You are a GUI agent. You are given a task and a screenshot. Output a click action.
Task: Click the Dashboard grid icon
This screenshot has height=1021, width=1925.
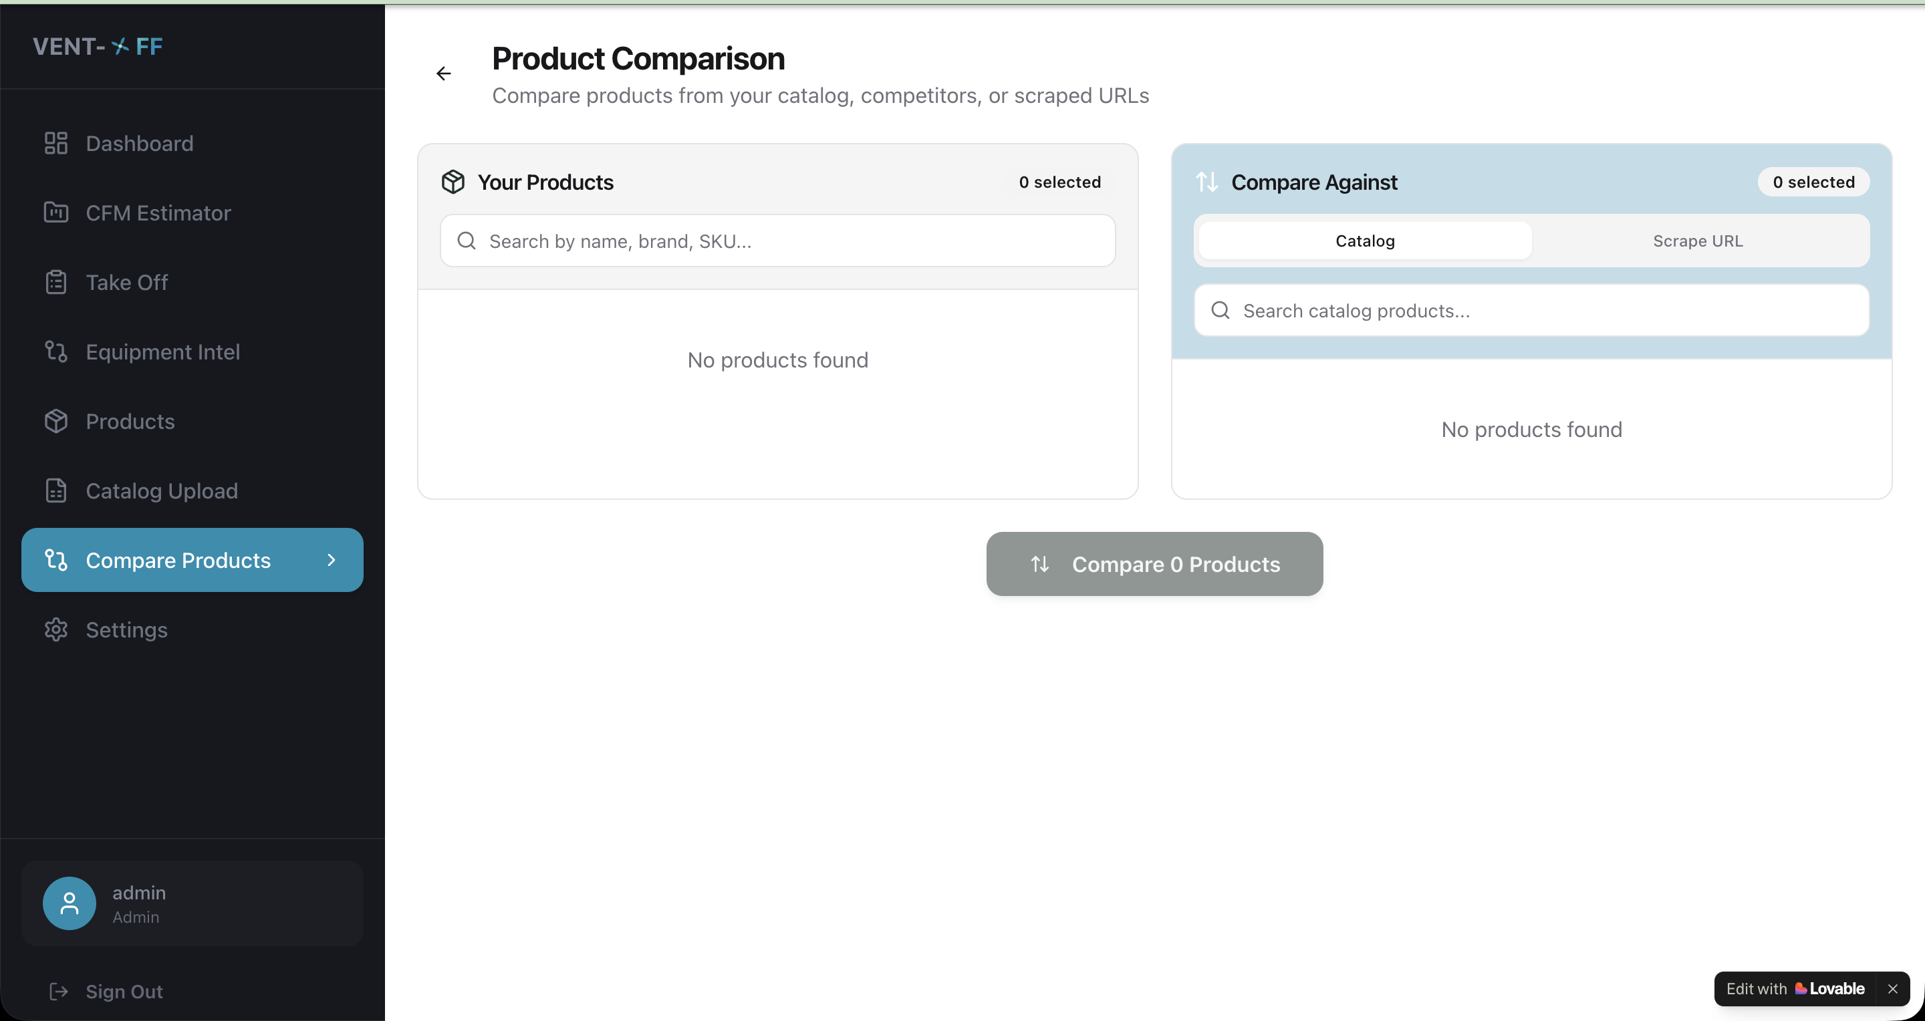(x=56, y=142)
